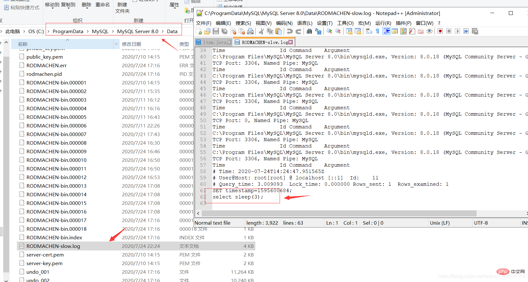Click the 修改日期 column header
Image resolution: width=528 pixels, height=282 pixels.
click(132, 44)
